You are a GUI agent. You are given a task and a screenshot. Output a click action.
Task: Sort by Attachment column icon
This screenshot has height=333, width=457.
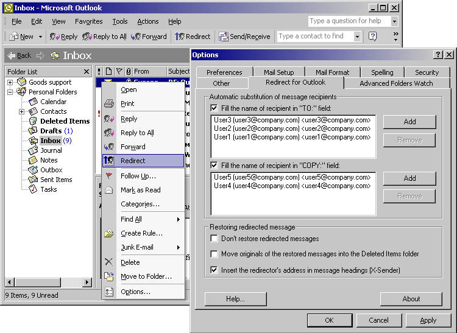129,71
